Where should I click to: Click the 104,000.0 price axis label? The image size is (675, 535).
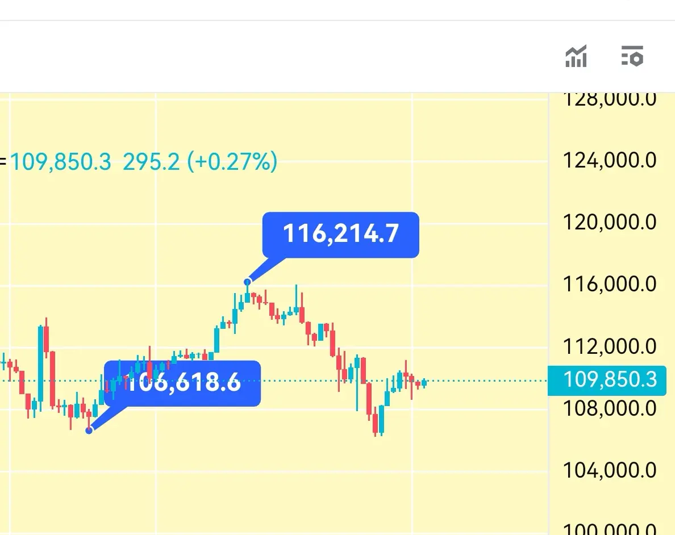tap(610, 470)
